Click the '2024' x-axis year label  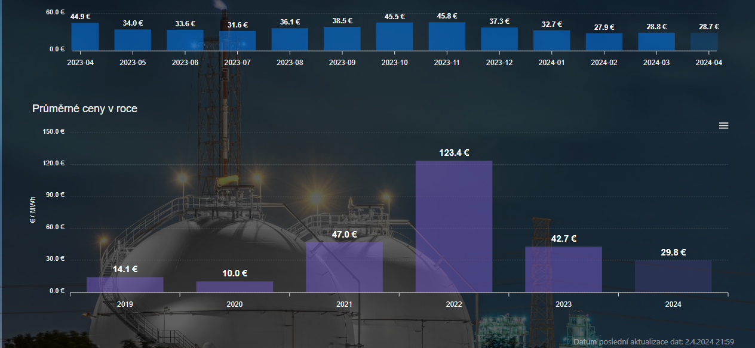(x=673, y=304)
